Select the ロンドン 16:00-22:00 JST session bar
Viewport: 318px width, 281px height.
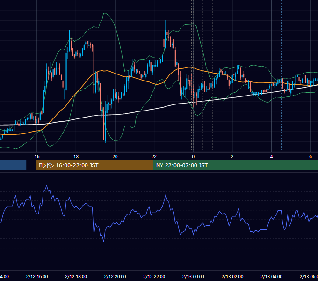pos(94,165)
